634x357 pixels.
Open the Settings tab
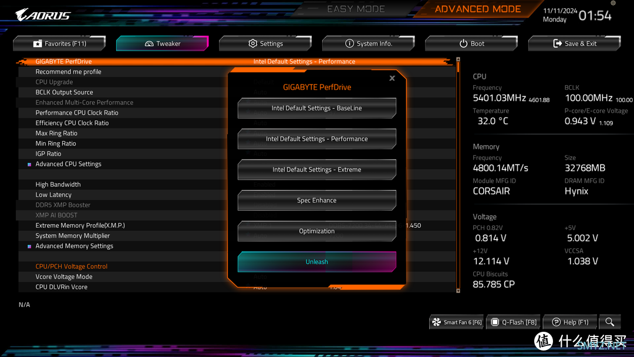tap(265, 43)
